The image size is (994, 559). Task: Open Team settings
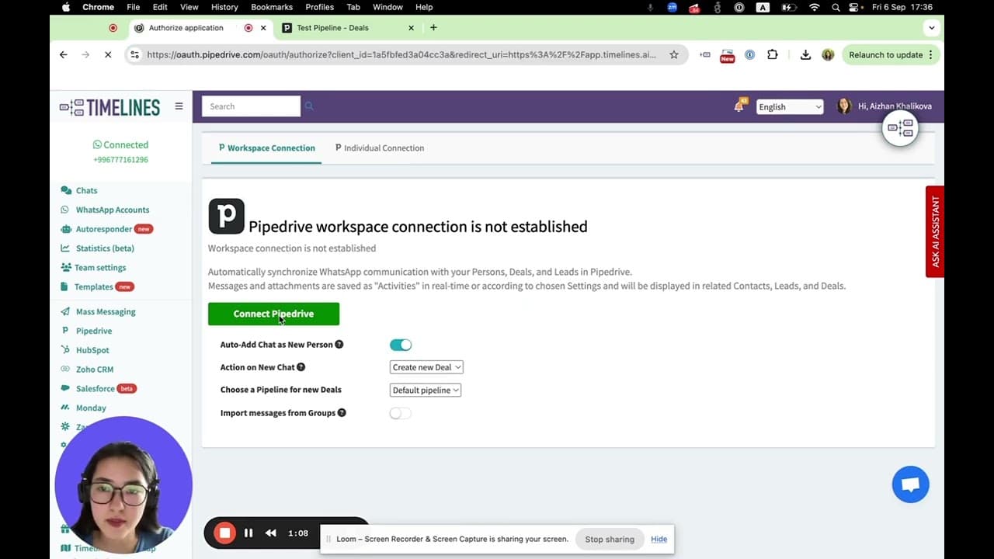pos(101,267)
